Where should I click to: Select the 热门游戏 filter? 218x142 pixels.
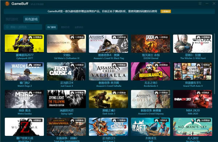52,27
